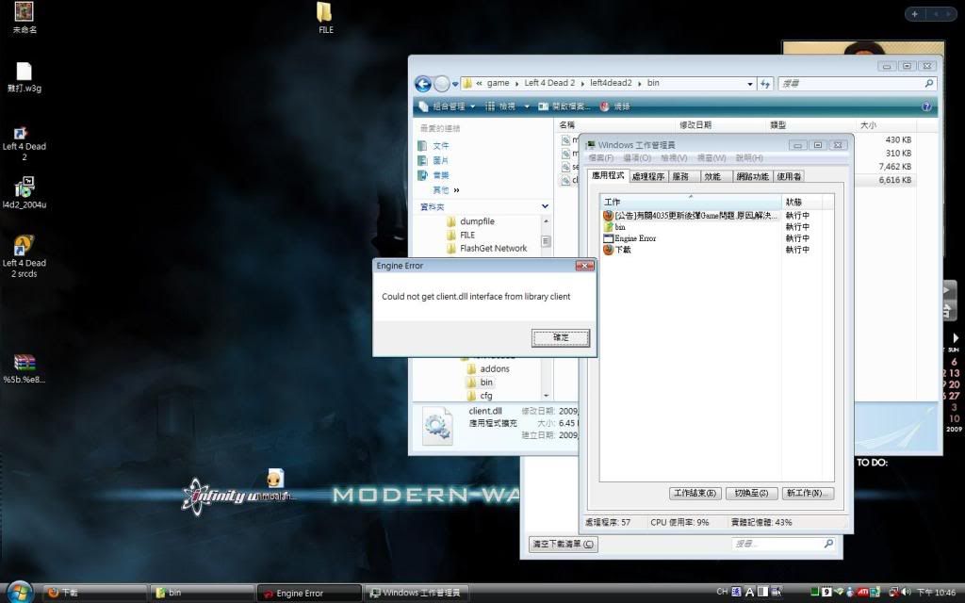Switch to the 處理程序 tab in Task Manager
This screenshot has width=965, height=603.
[x=647, y=176]
